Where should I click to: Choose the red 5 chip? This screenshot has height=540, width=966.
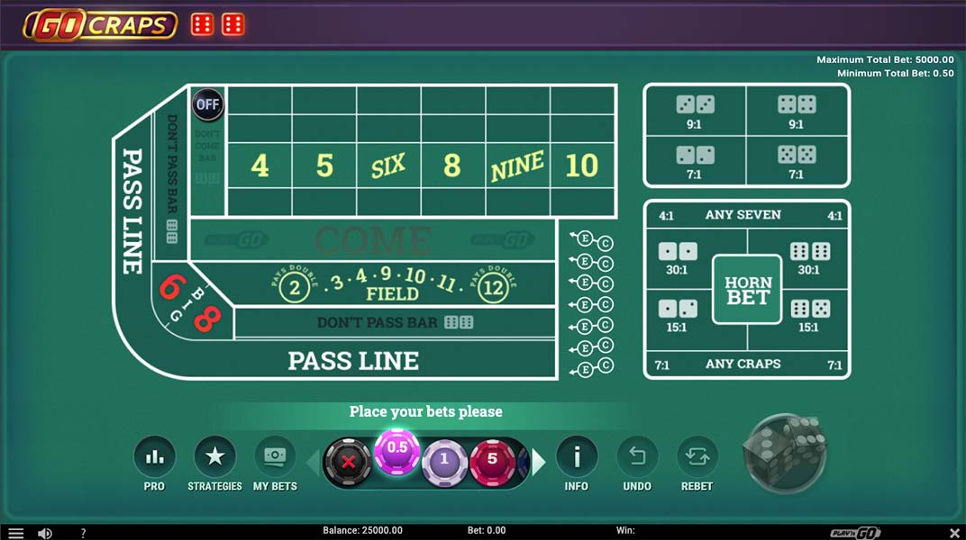pos(492,461)
